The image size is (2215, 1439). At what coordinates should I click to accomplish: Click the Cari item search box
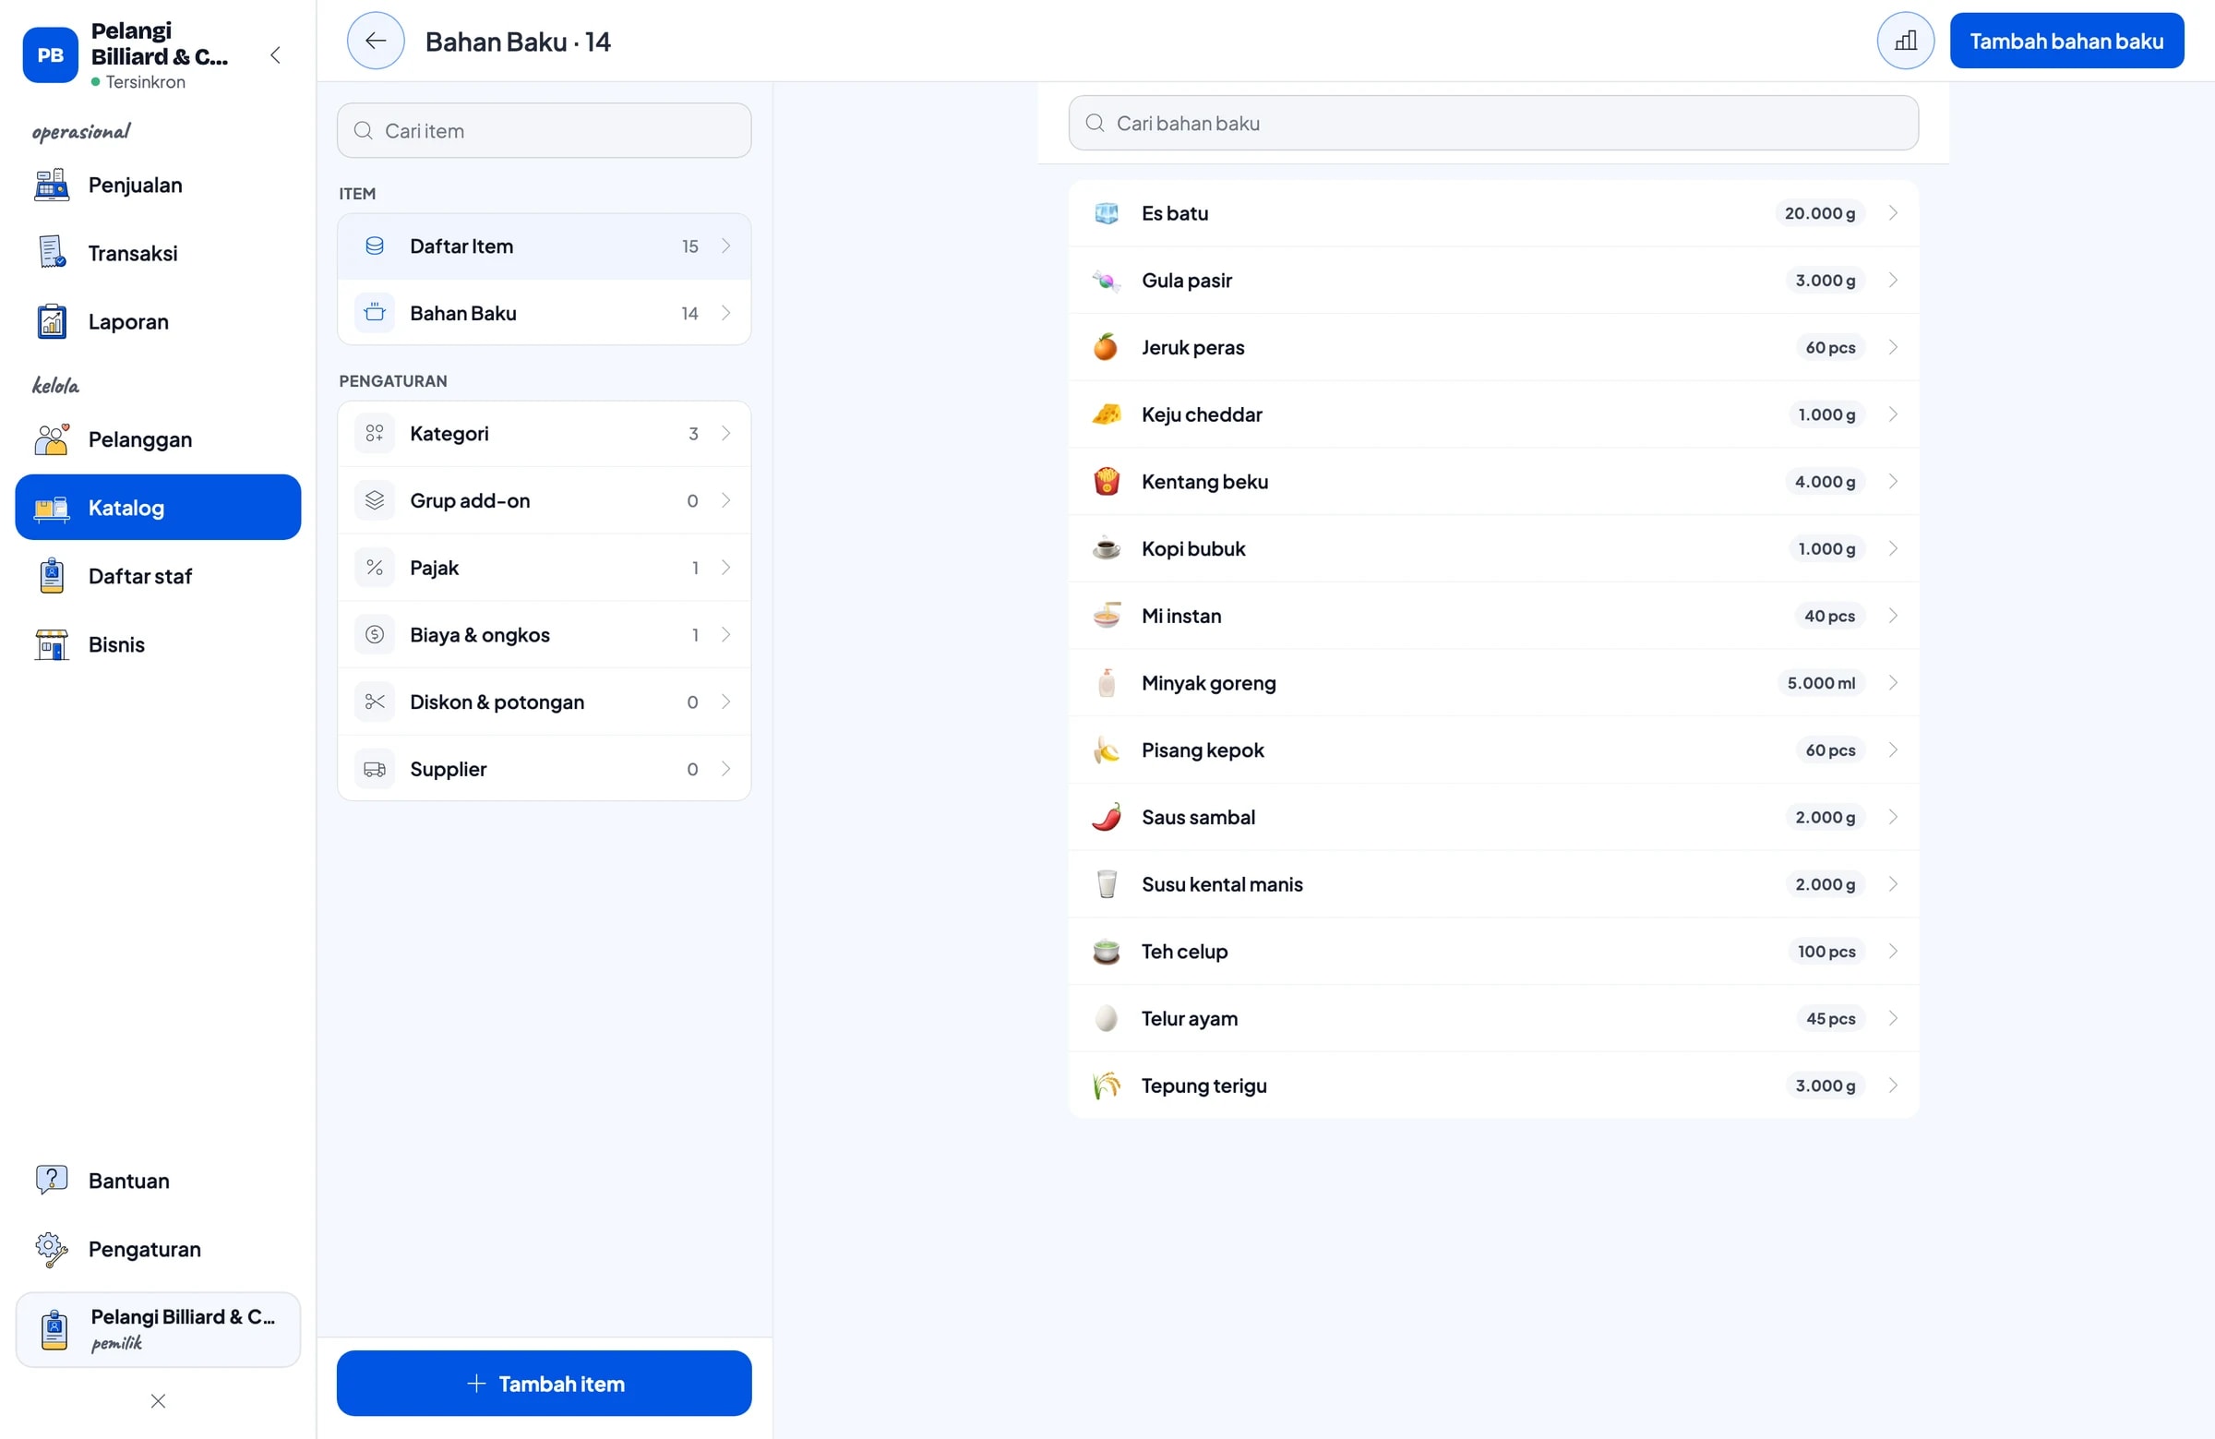[544, 130]
